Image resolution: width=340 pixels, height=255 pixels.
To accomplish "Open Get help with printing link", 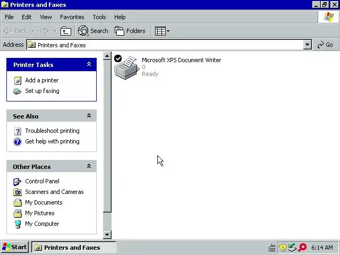I will (52, 141).
